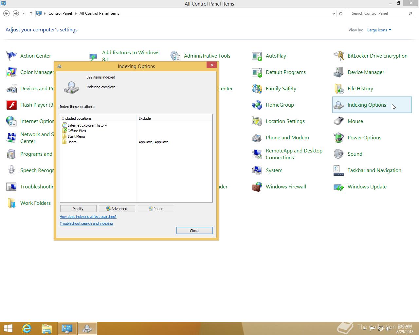Open the Default Programs icon
Viewport: 419px width, 335px height.
[x=257, y=72]
